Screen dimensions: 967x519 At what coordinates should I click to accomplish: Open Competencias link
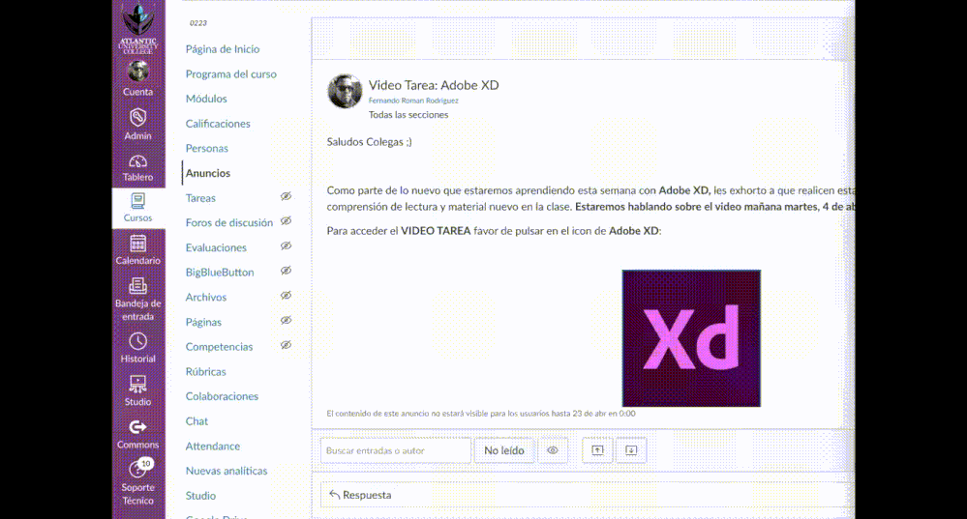pos(219,347)
